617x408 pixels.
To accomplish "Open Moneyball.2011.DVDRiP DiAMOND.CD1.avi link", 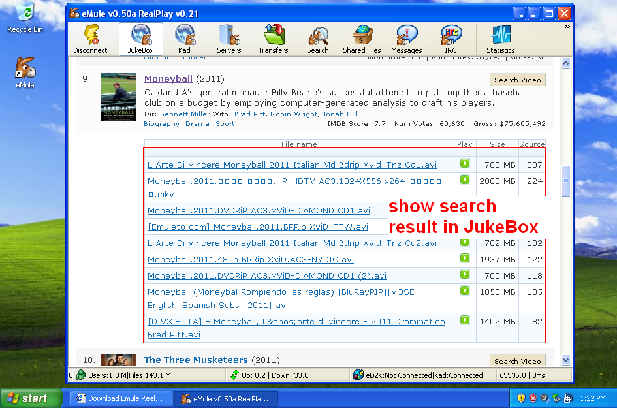I will [259, 210].
